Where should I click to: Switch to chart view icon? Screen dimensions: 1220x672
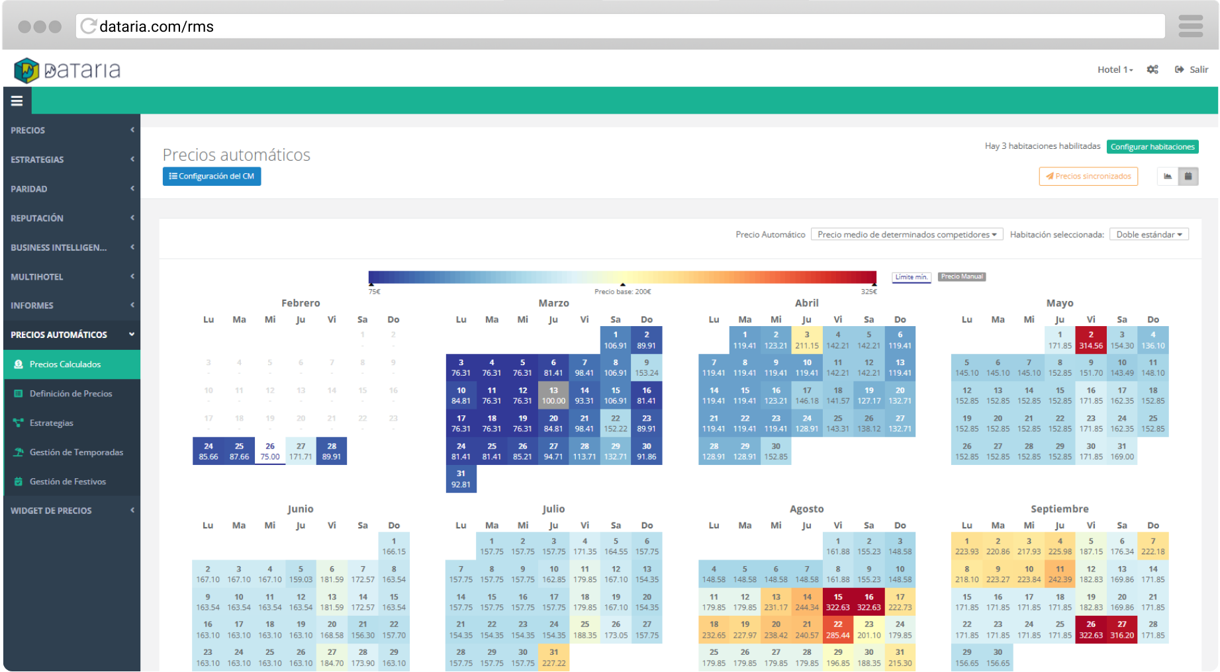click(1168, 176)
